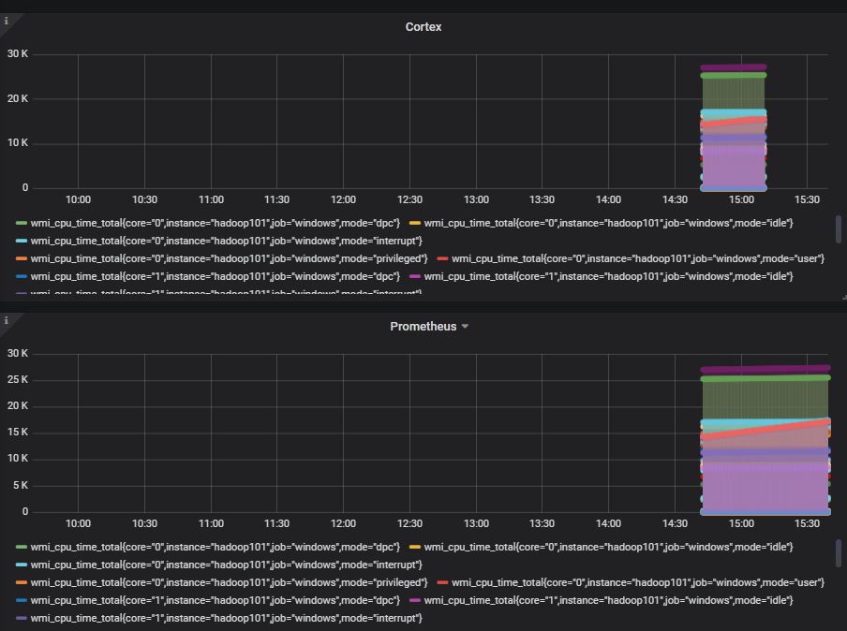Open yellow swatch for core 0 idle in Cortex legend
Screen dimensions: 847x631
tap(415, 223)
